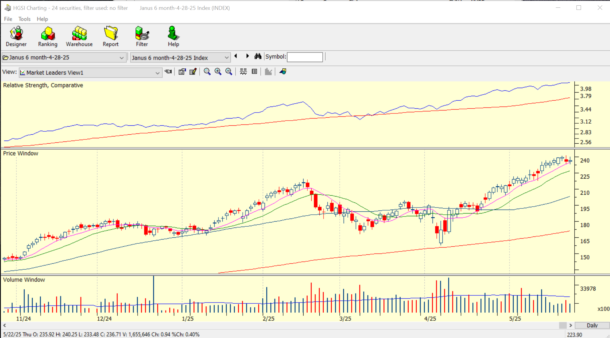610x338 pixels.
Task: Open the Ranking tool
Action: (48, 36)
